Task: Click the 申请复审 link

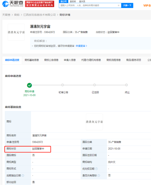Action: click(81, 46)
